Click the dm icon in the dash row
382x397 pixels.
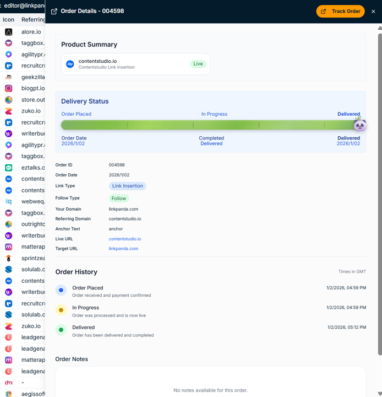(x=9, y=383)
